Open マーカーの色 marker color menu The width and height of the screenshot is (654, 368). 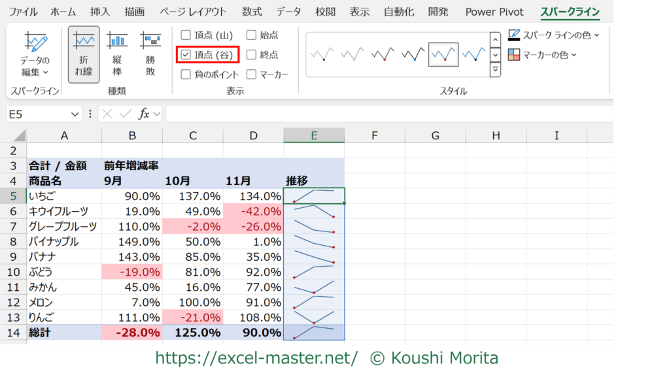[543, 55]
